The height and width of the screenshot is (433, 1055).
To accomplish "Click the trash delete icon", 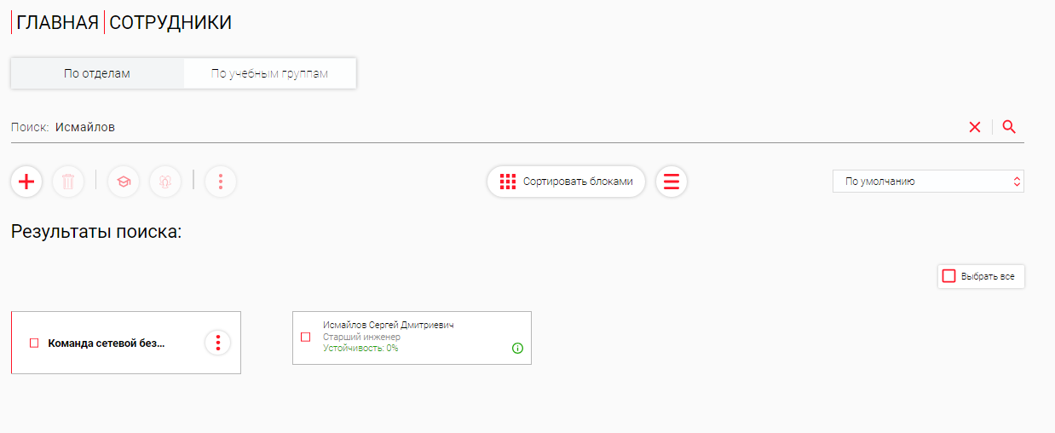I will tap(68, 182).
